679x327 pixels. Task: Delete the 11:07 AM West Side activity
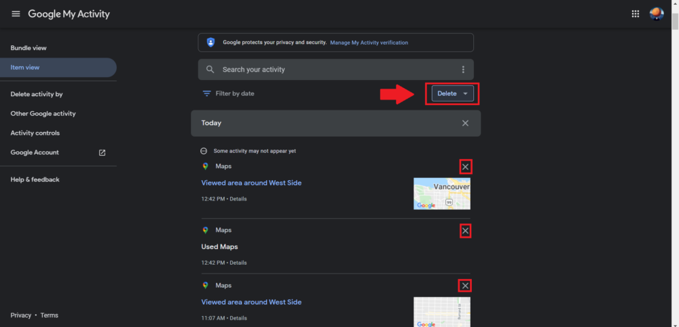pyautogui.click(x=465, y=286)
